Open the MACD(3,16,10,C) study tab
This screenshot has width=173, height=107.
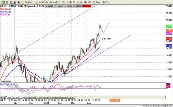15,97
